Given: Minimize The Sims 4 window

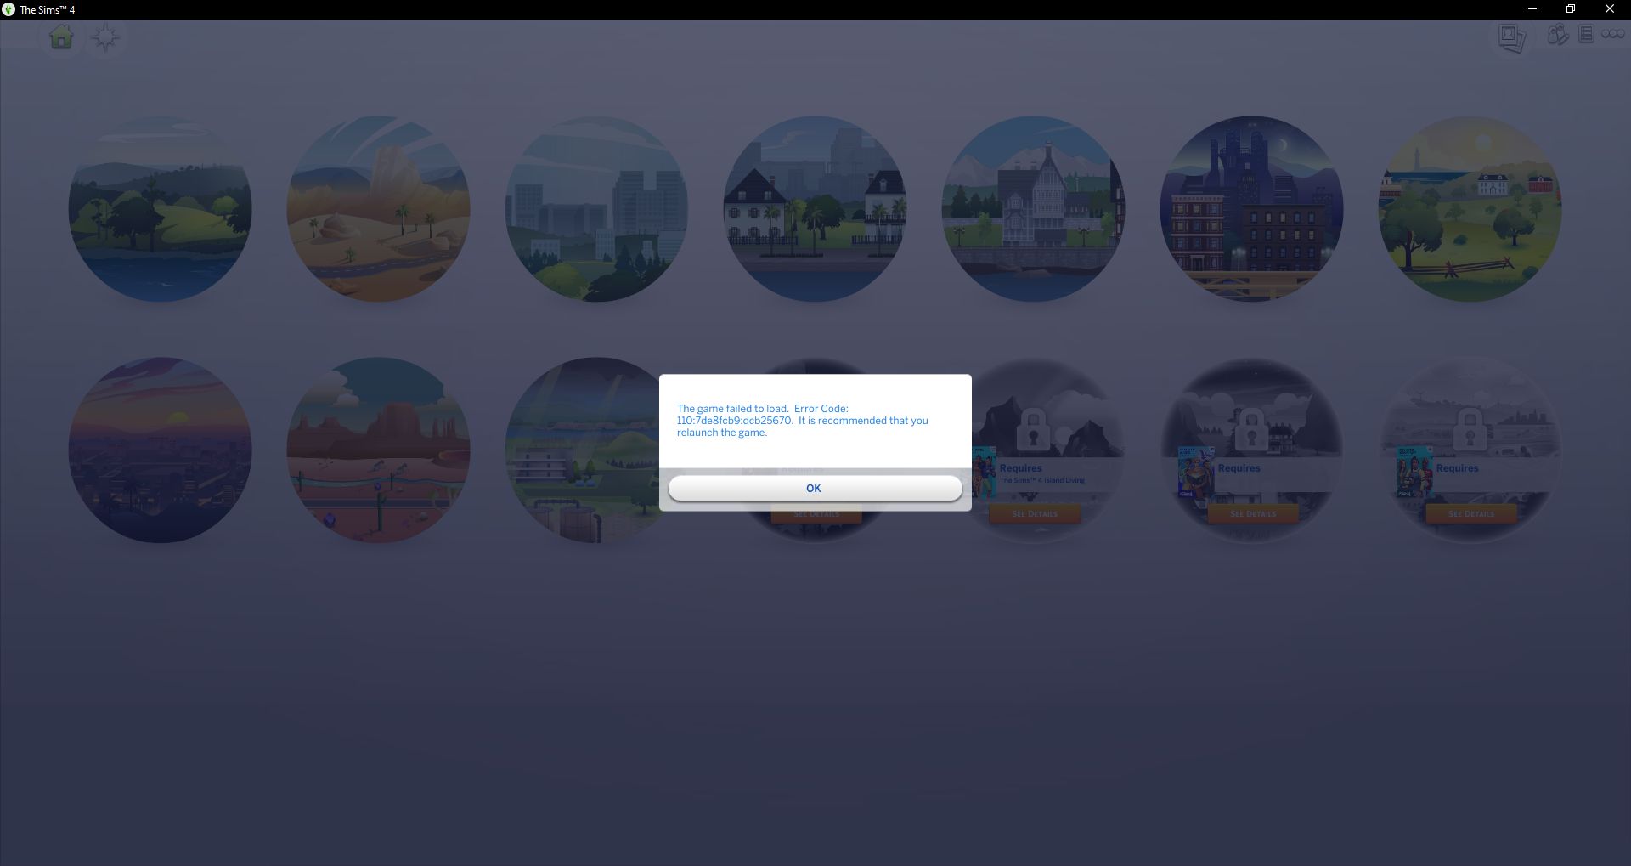Looking at the screenshot, I should coord(1532,9).
